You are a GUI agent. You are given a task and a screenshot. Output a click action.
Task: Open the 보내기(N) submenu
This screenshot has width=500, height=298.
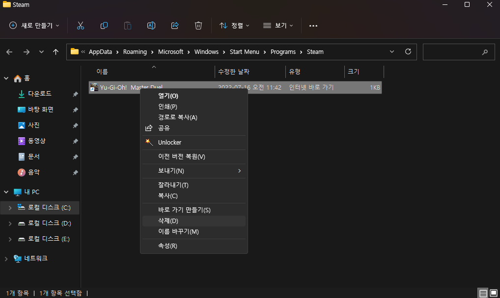(x=194, y=171)
